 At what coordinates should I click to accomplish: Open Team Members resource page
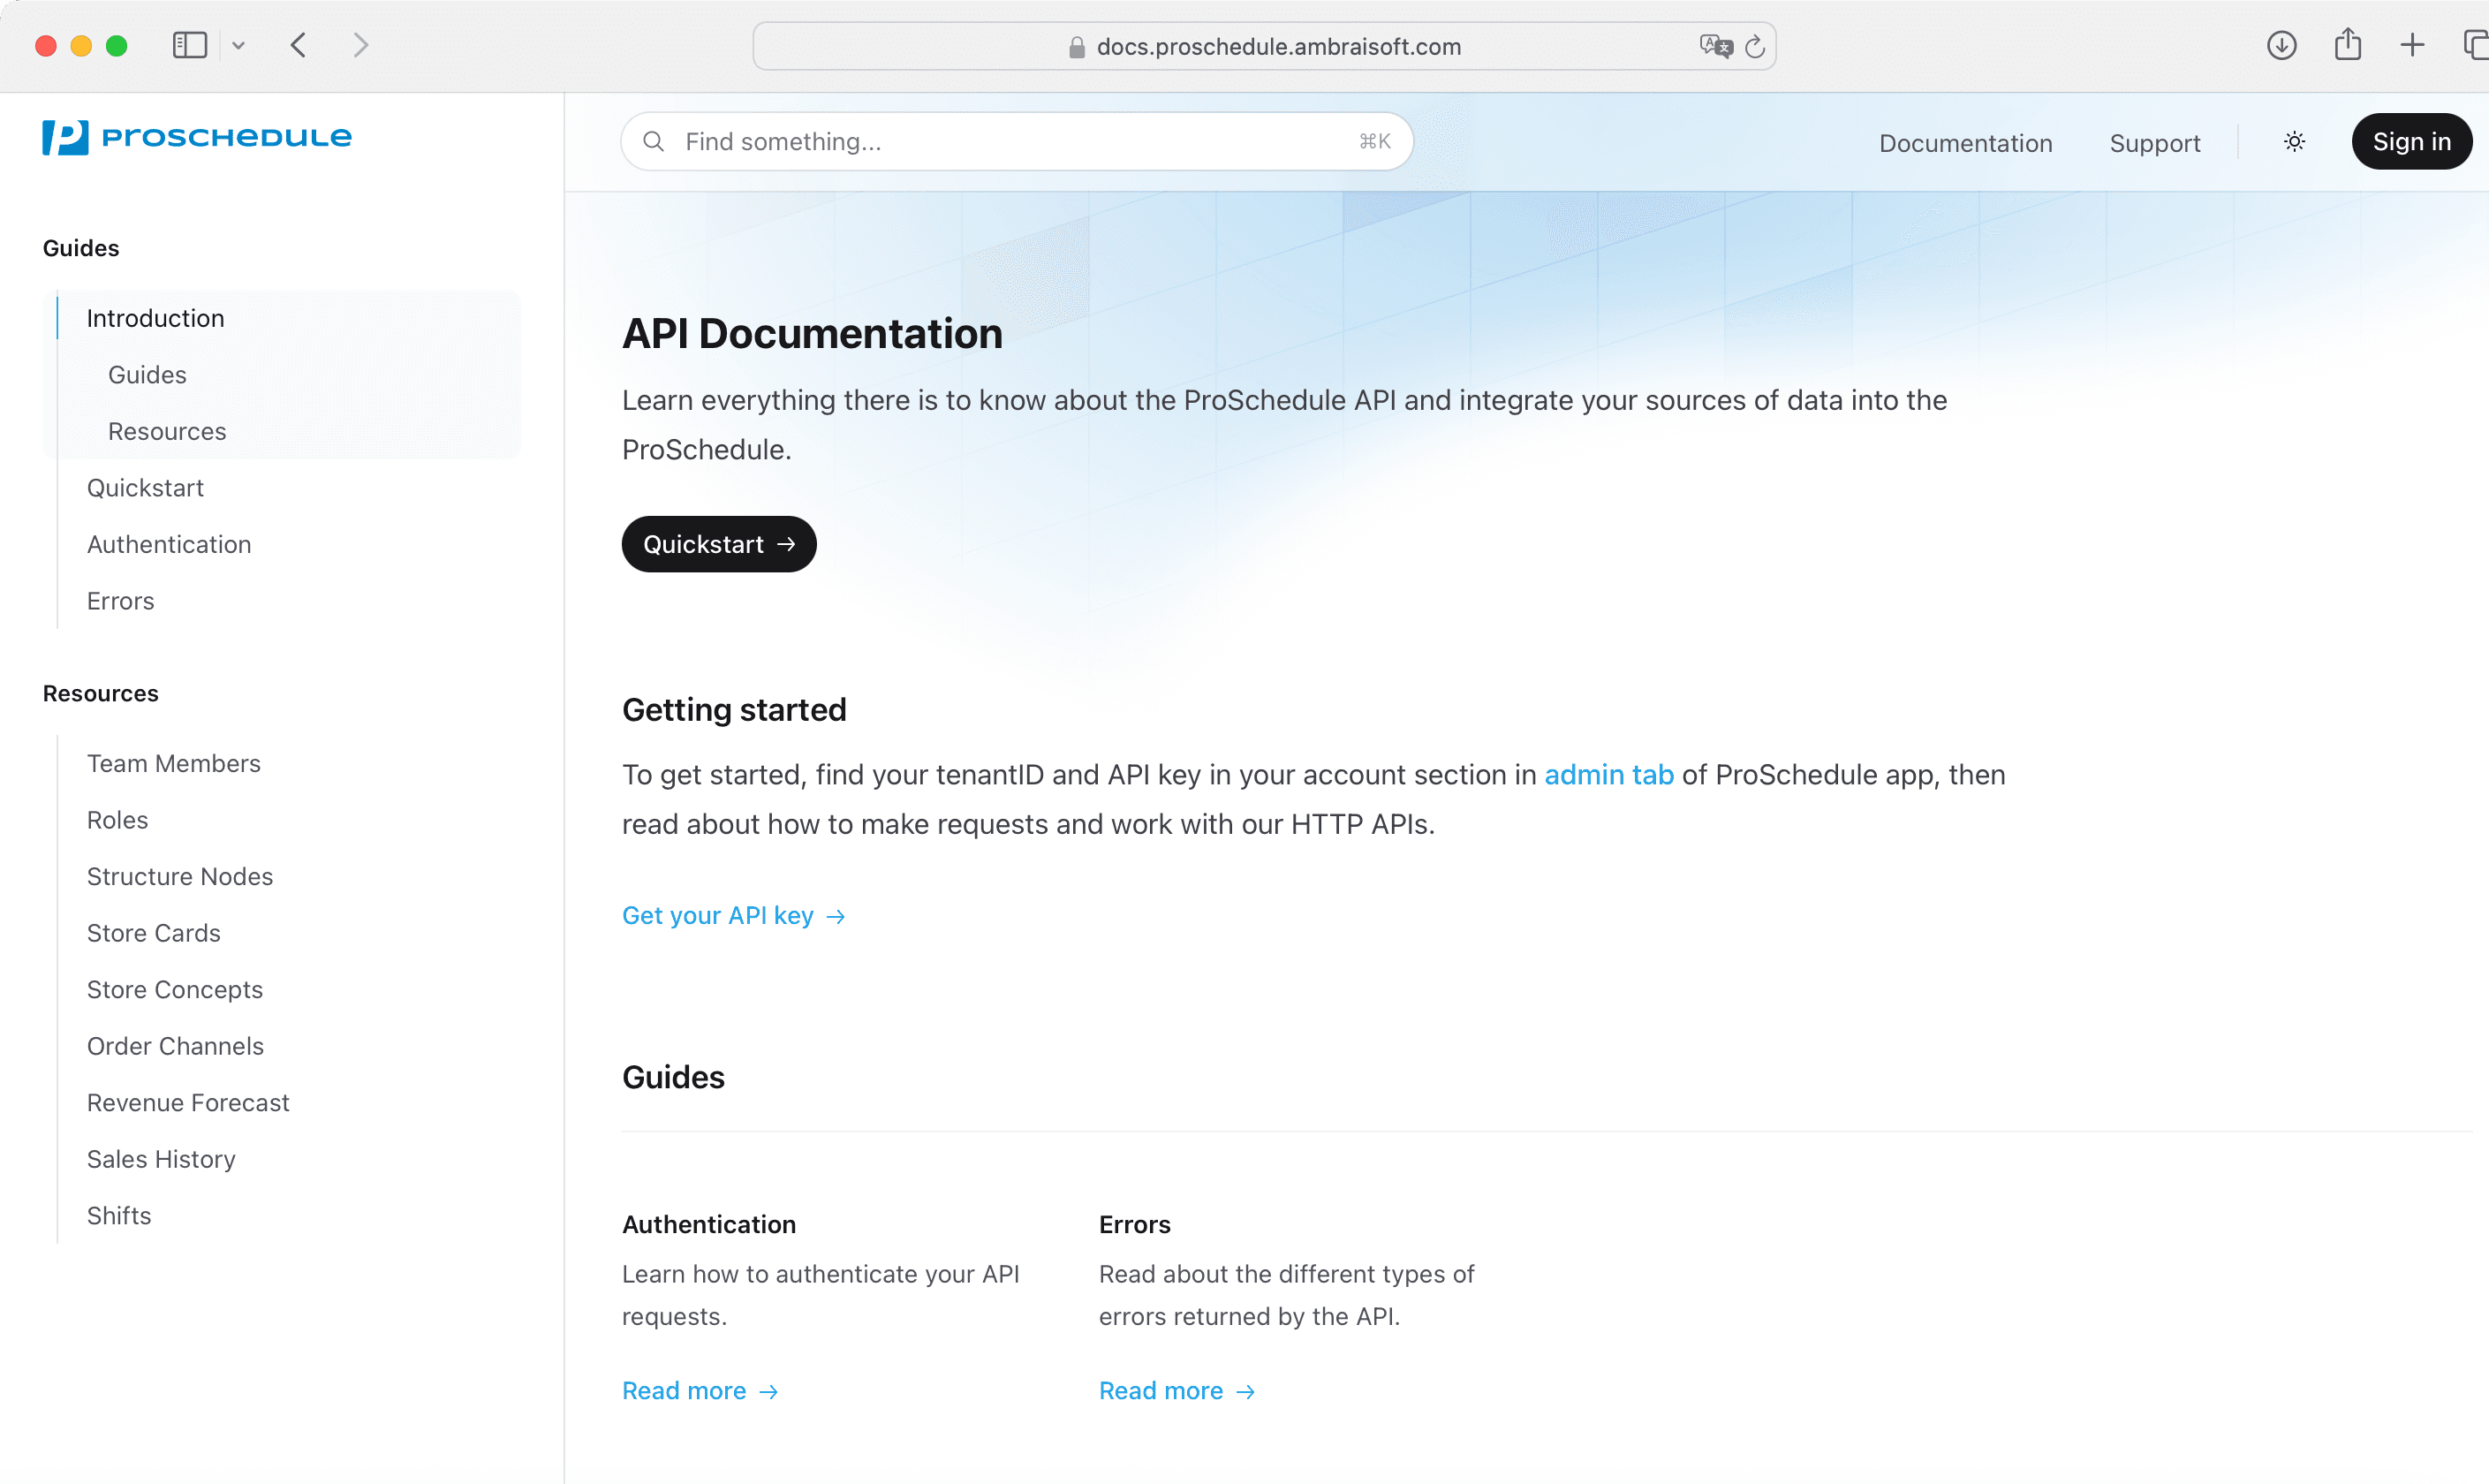(173, 763)
